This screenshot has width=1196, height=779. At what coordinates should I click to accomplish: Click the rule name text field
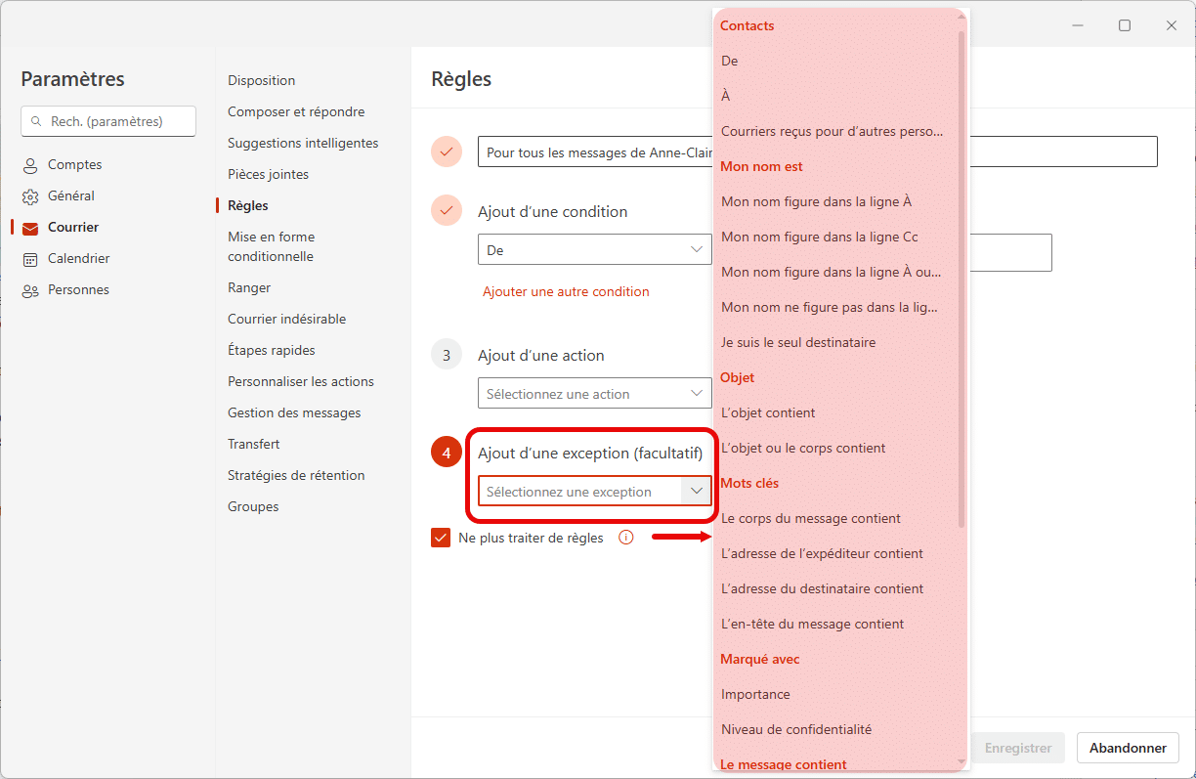click(817, 151)
